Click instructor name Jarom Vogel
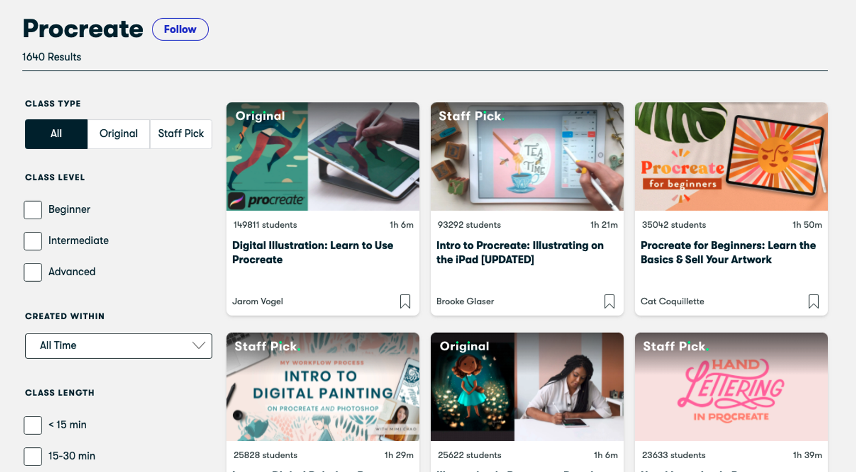This screenshot has height=472, width=856. [257, 301]
